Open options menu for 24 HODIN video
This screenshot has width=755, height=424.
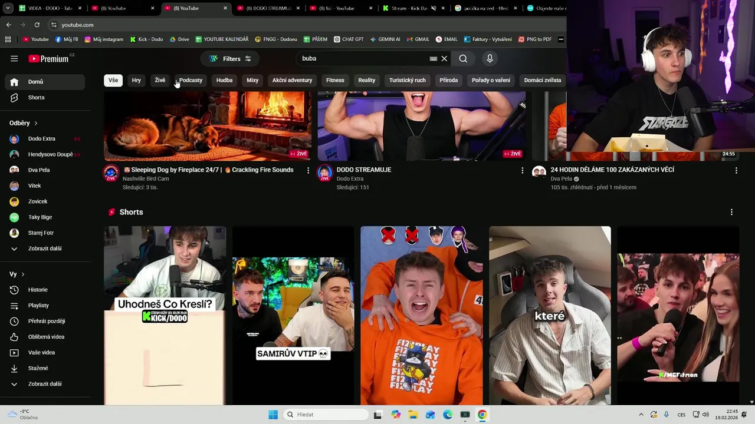point(736,170)
